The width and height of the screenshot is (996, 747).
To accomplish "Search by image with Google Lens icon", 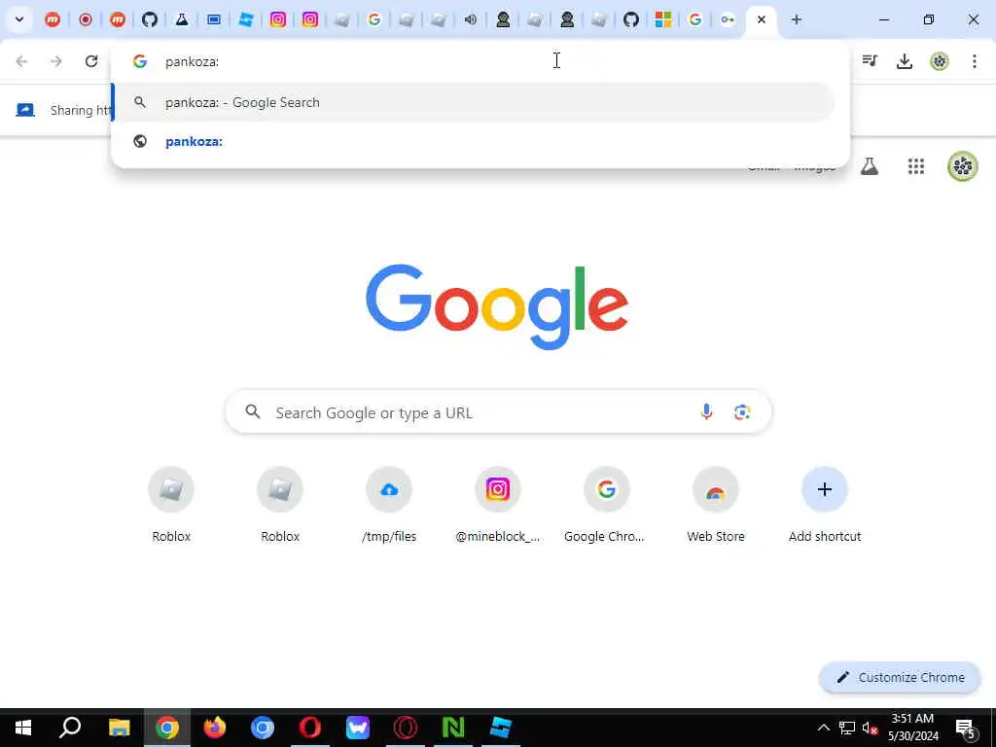I will click(742, 412).
